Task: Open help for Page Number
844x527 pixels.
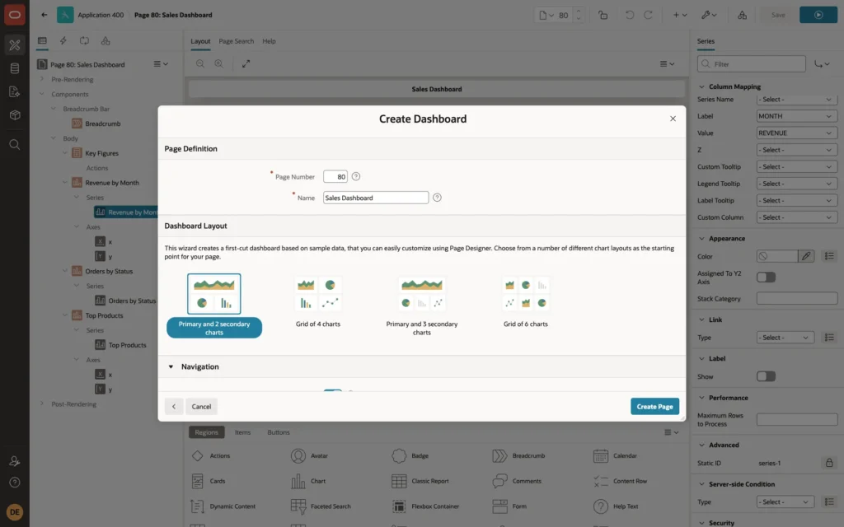Action: 356,176
